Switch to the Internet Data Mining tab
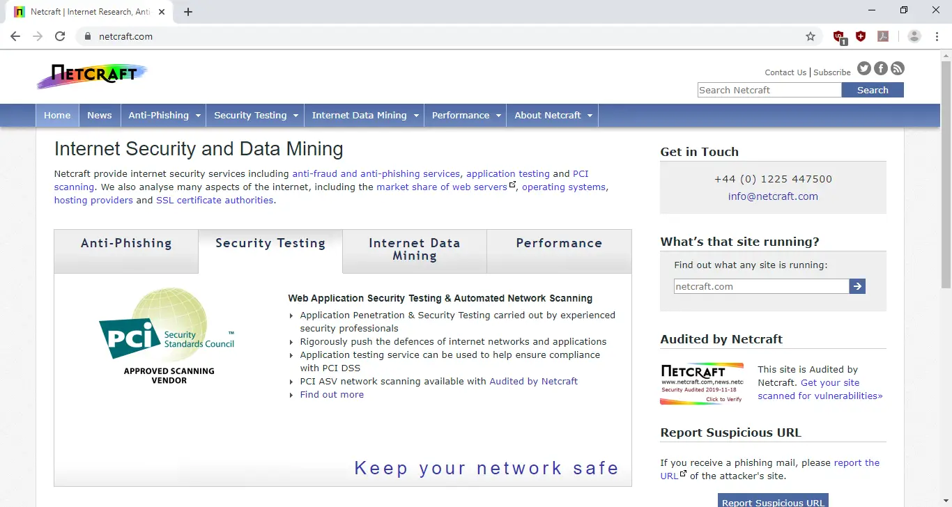 [415, 251]
